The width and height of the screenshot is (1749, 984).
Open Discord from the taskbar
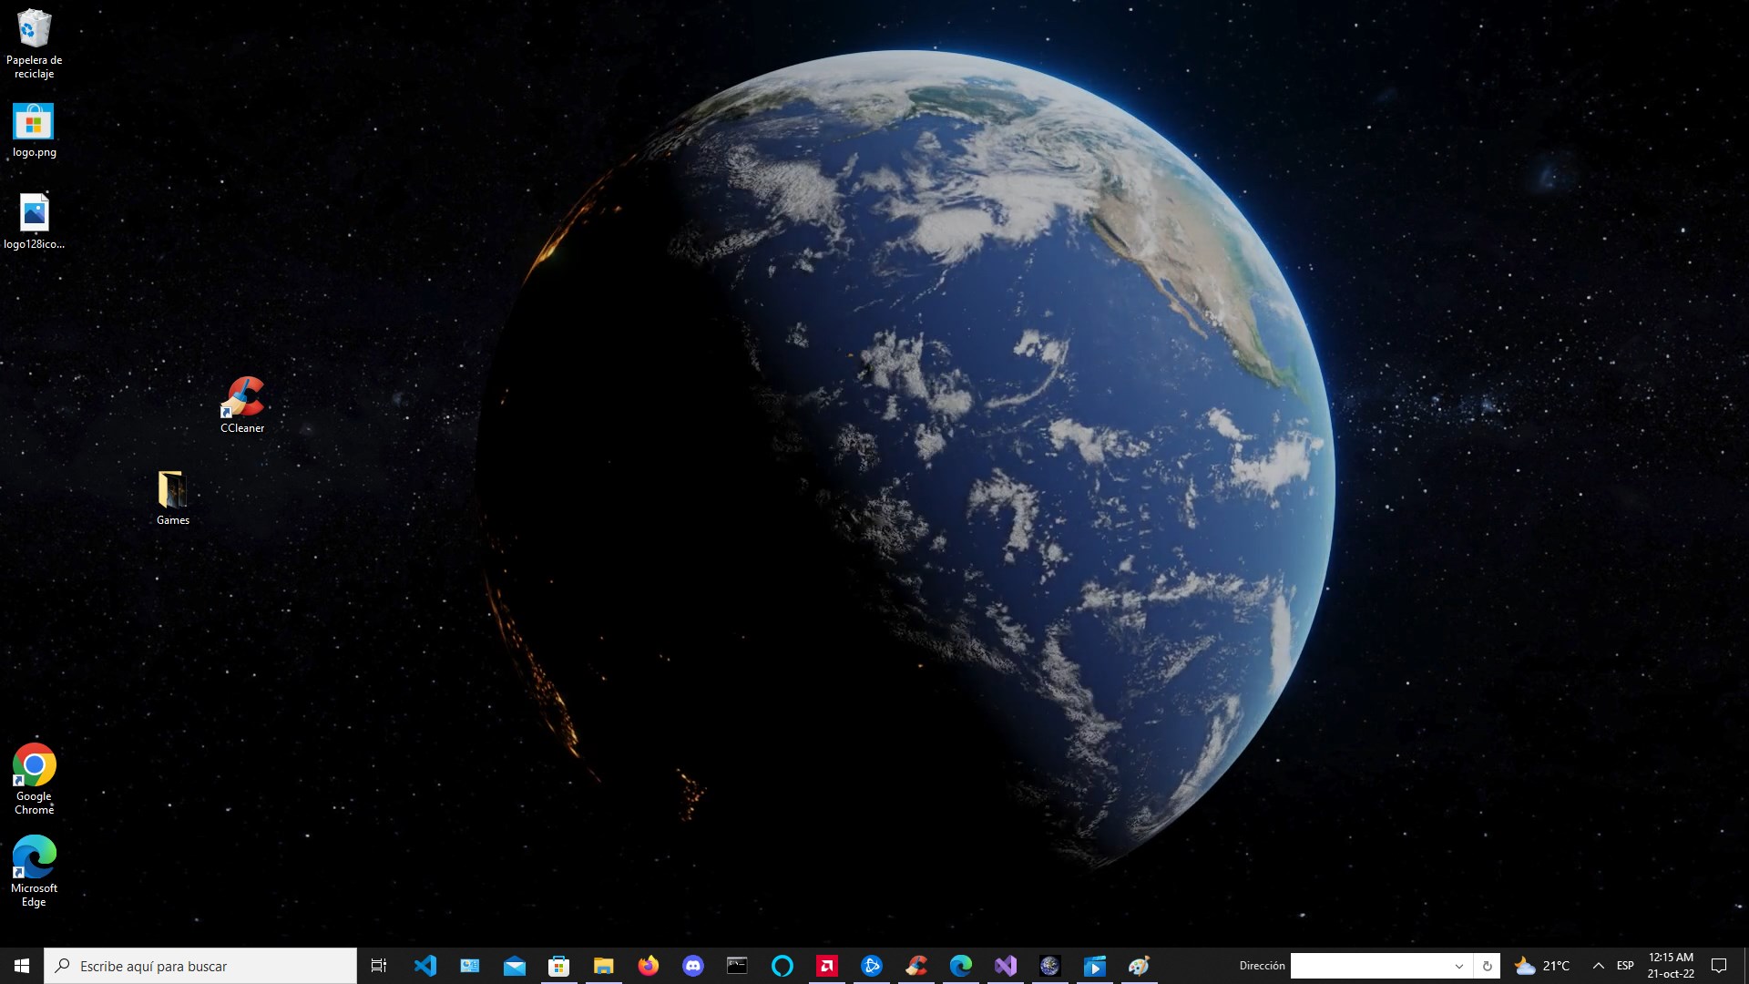pos(693,965)
